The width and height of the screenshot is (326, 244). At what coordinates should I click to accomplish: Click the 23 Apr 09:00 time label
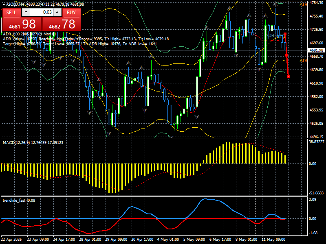(x=38, y=239)
